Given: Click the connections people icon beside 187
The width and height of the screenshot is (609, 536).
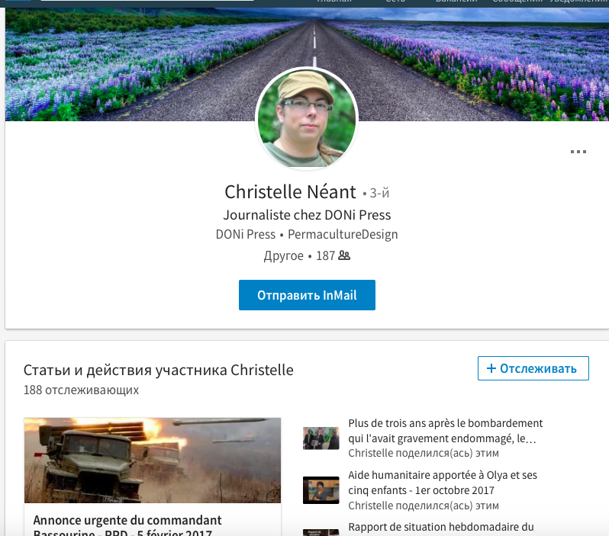Looking at the screenshot, I should pos(344,255).
